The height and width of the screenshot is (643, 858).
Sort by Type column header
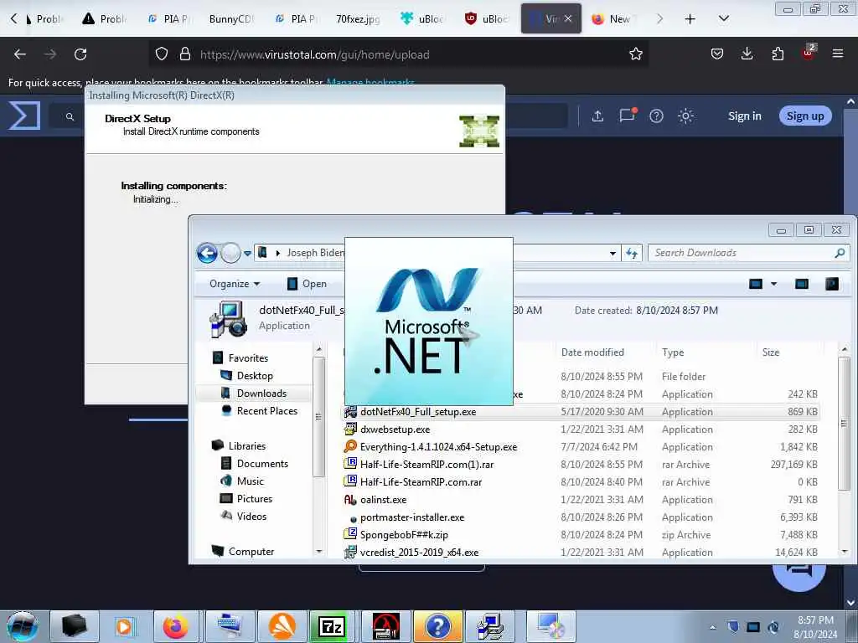(x=673, y=352)
